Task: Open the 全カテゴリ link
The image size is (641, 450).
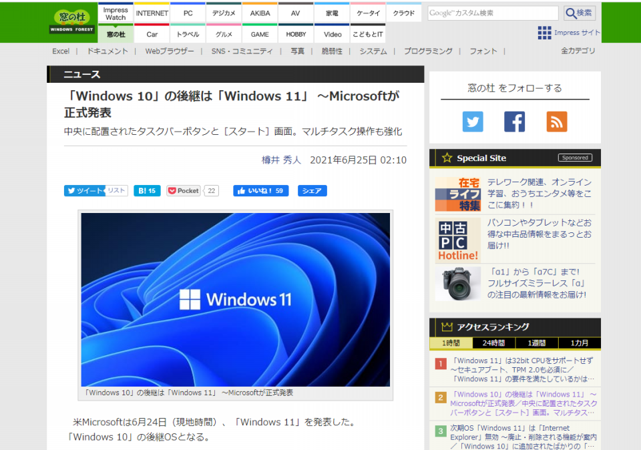Action: (x=578, y=51)
